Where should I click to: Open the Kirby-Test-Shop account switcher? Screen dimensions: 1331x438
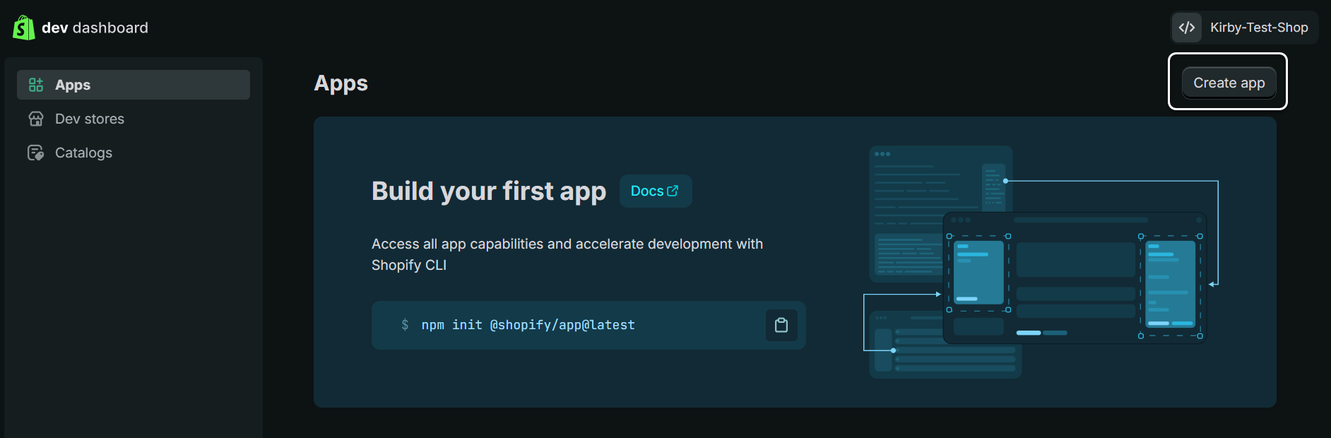coord(1245,28)
